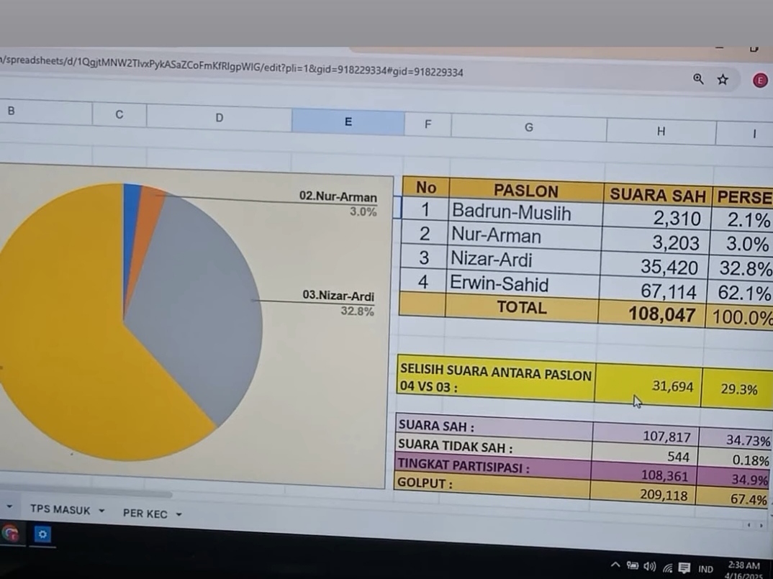Click the speaker volume tray icon

click(650, 567)
